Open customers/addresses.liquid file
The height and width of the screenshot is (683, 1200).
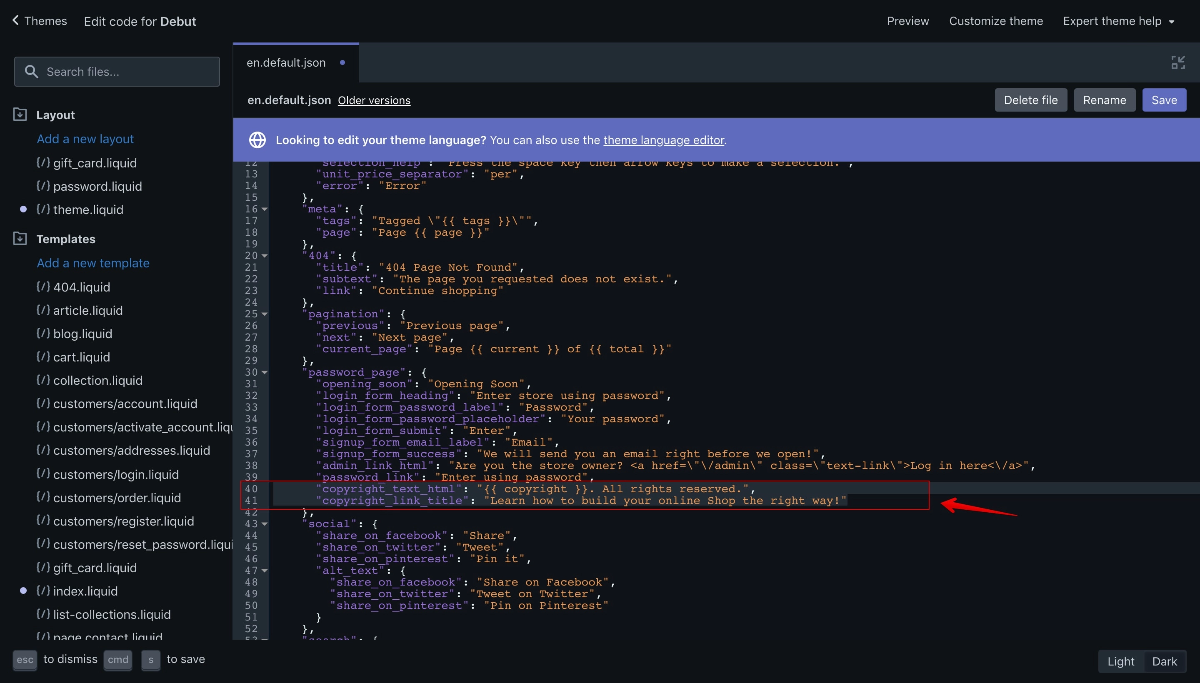click(131, 450)
